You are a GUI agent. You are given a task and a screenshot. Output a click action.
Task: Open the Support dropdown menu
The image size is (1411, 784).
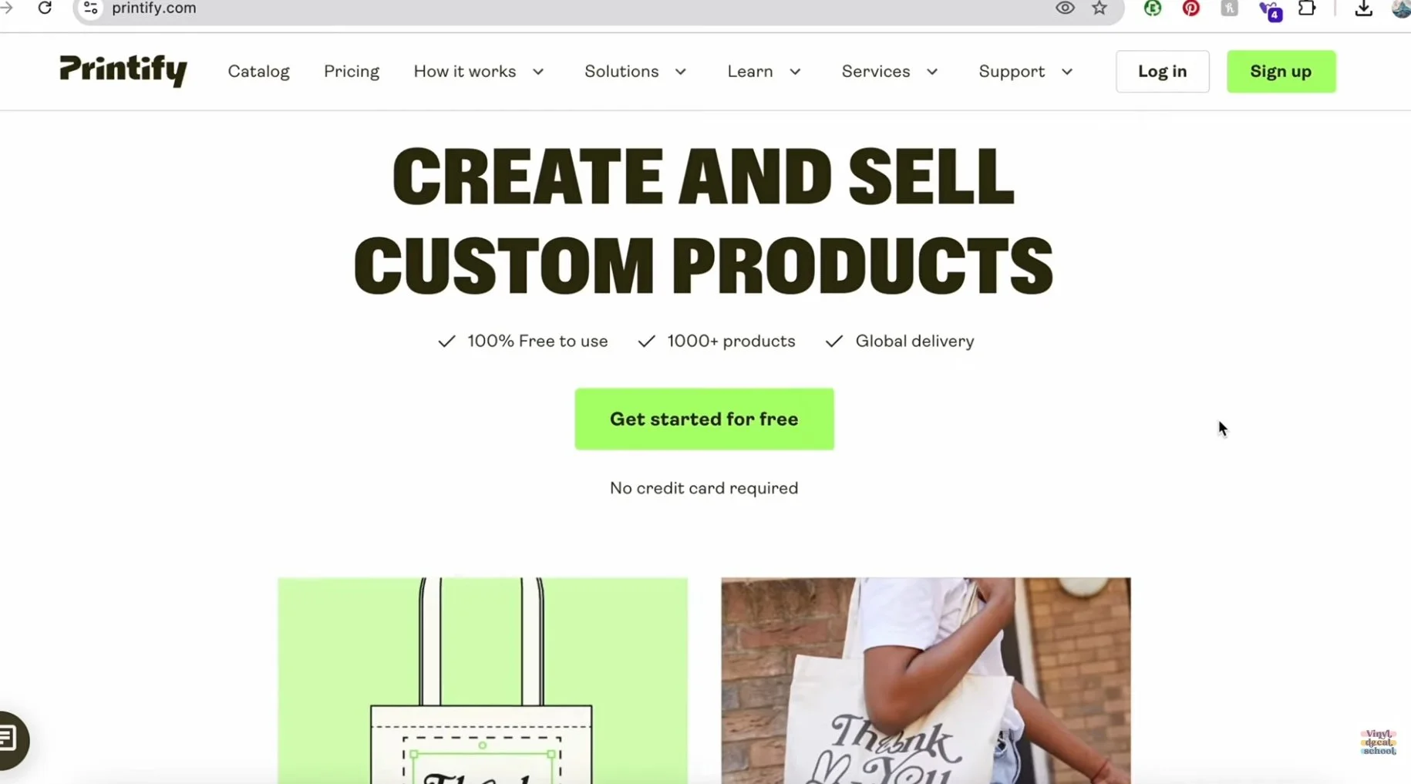click(1025, 72)
